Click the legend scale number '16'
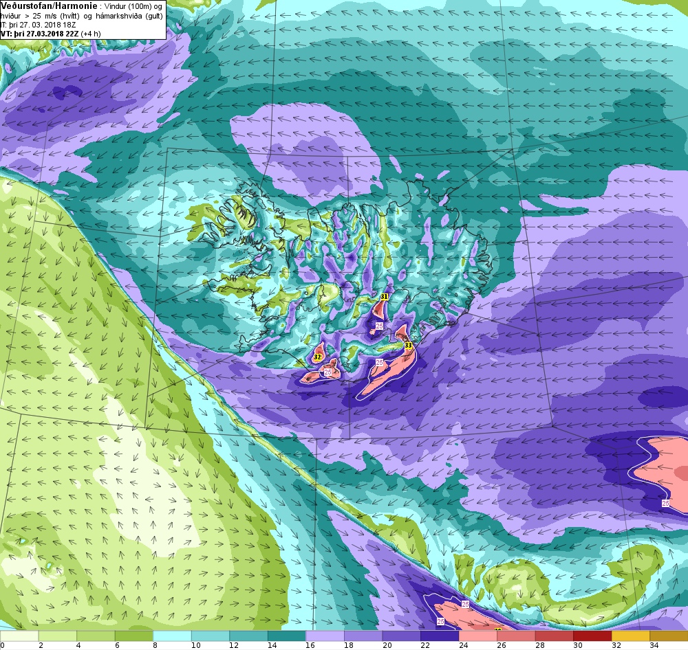The width and height of the screenshot is (688, 650). (x=310, y=645)
